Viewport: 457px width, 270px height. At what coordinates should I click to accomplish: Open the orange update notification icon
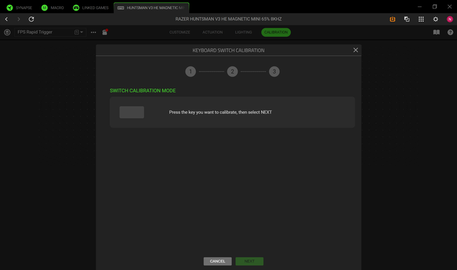pos(393,19)
